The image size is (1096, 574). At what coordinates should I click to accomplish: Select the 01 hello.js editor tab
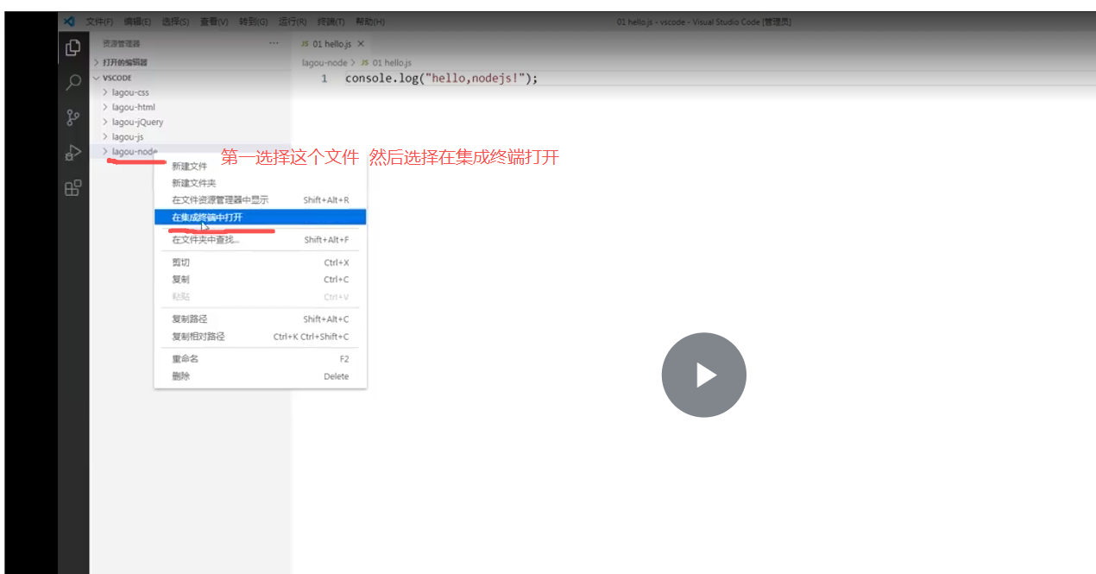[331, 44]
